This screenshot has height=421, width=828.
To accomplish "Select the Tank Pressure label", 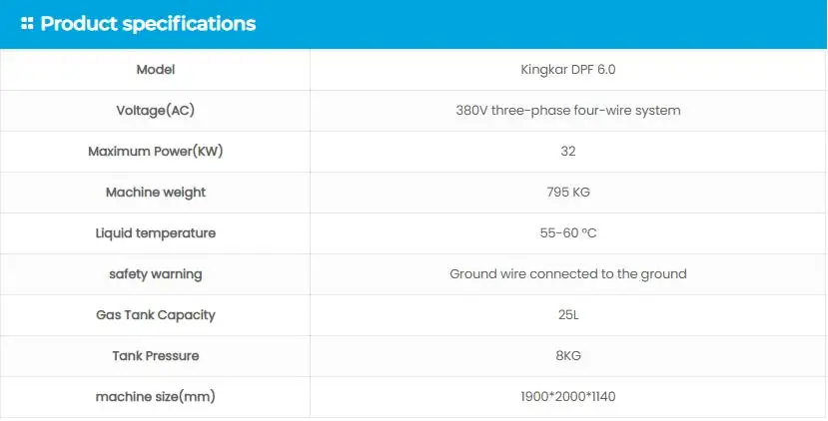I will pos(156,356).
